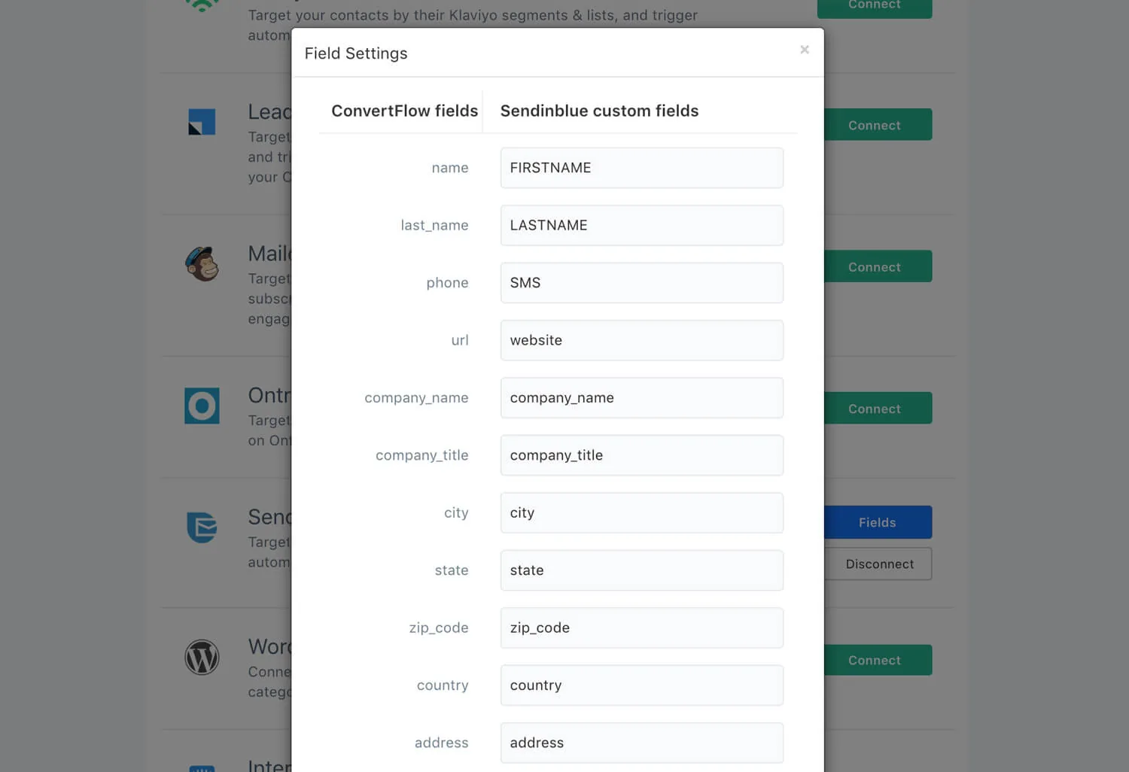The height and width of the screenshot is (772, 1129).
Task: Click the 'country' left label
Action: (443, 685)
